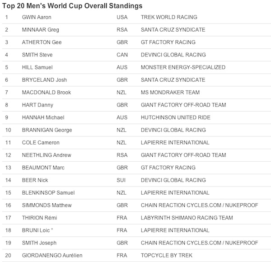Click the rider name GWIN Aaron
This screenshot has width=271, height=262.
(x=37, y=17)
